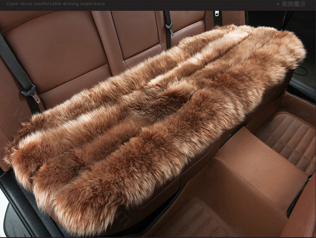This screenshot has height=238, width=316.
Task: Click "Open more comfortable driving experience" header text
Action: tap(56, 4)
